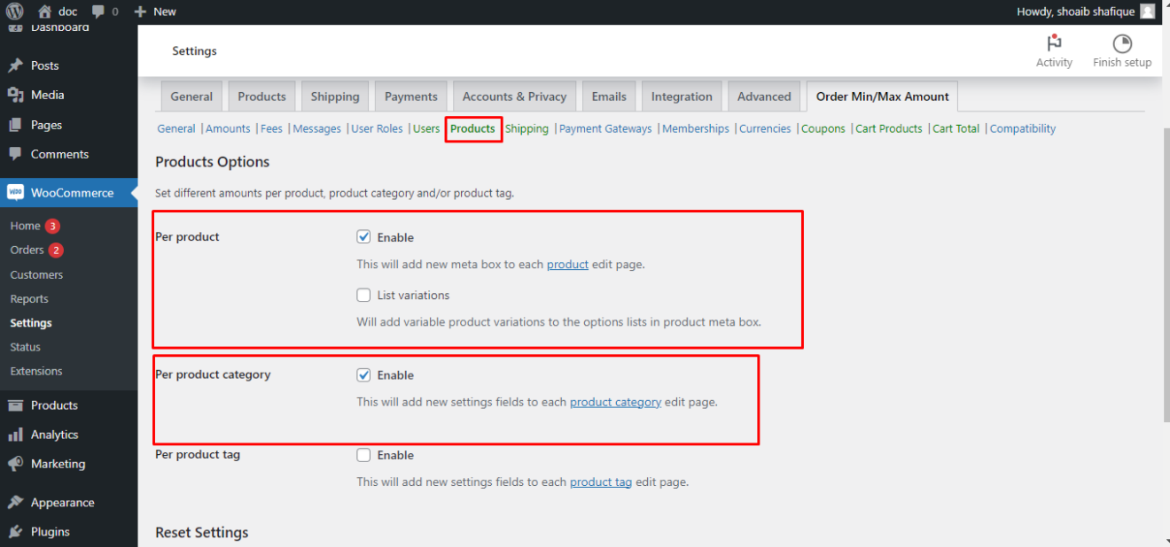Disable the Per product category Enable checkbox

[363, 374]
